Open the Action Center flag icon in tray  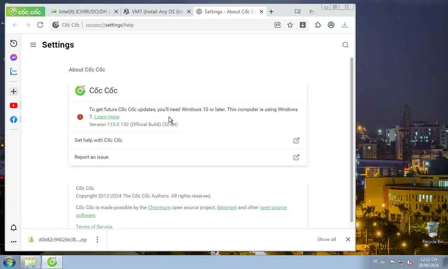(392, 262)
